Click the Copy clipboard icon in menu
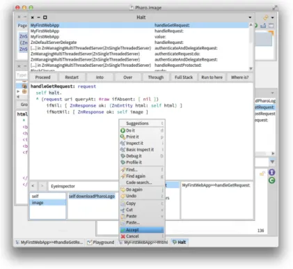Viewport: 293px width, 269px height. 123,203
